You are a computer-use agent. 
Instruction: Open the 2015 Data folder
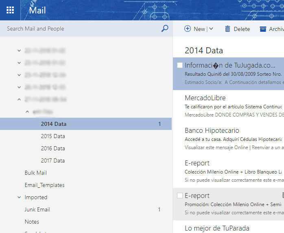(53, 136)
